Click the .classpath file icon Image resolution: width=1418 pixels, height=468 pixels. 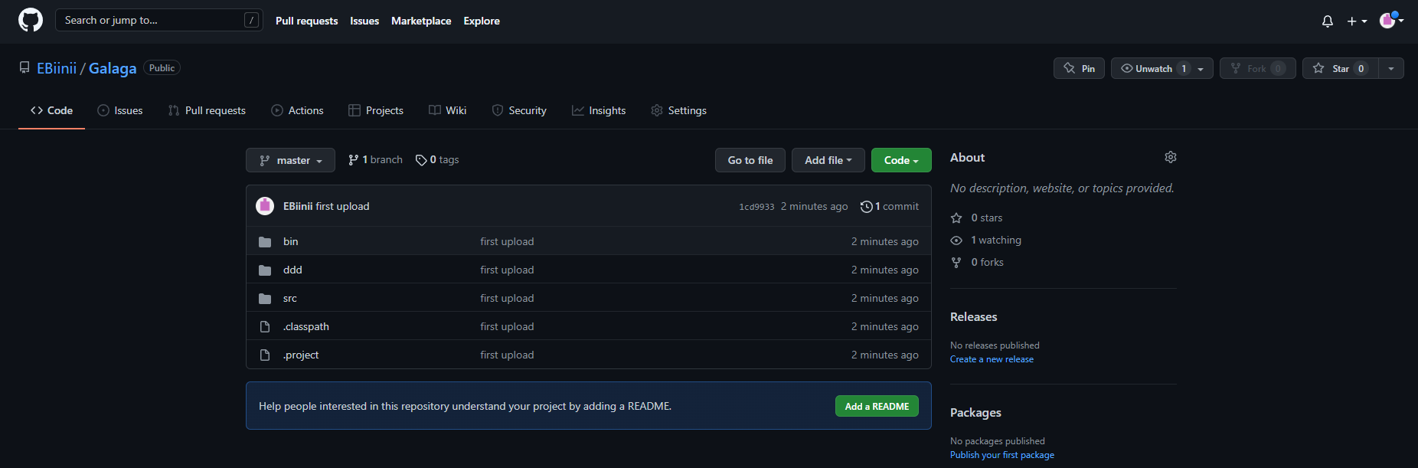(265, 326)
